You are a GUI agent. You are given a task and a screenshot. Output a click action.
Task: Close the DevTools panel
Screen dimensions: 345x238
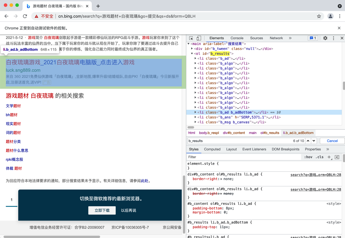(x=342, y=38)
